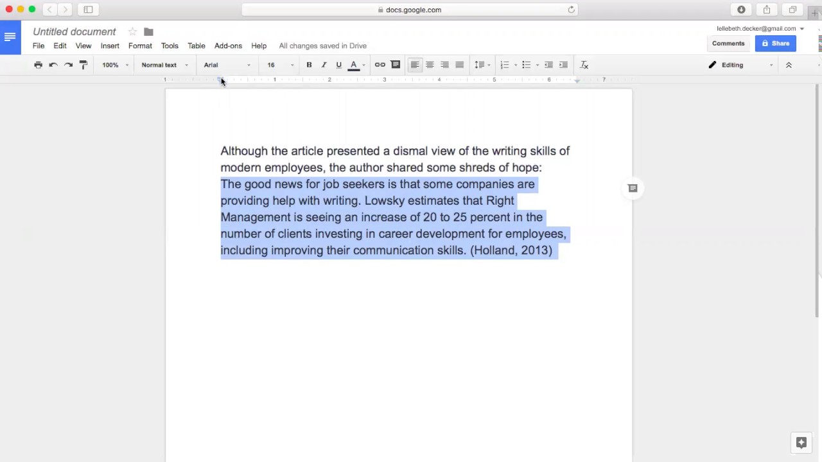Open the Explore button at bottom right
The width and height of the screenshot is (822, 462).
[801, 443]
